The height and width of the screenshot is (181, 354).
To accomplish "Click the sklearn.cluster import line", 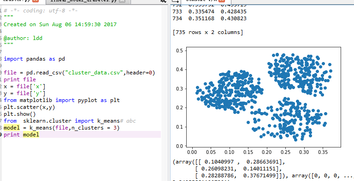I will coord(70,121).
